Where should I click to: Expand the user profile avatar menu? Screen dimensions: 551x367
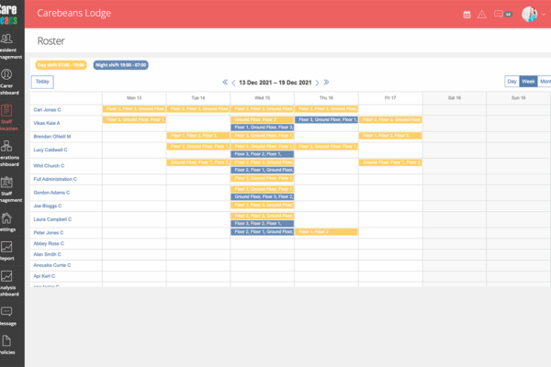(x=530, y=14)
